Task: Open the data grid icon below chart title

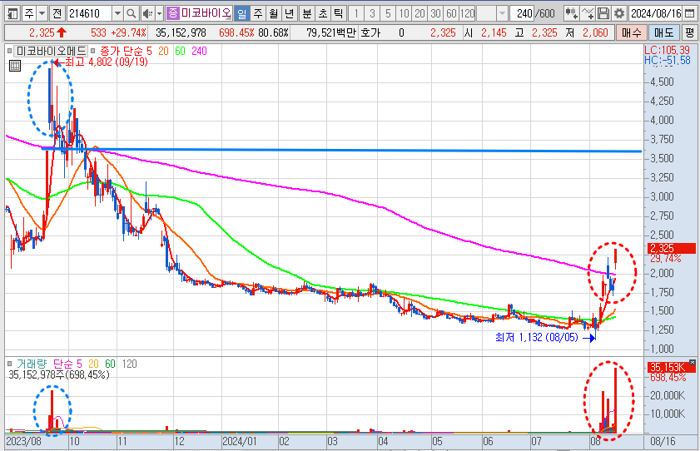Action: point(15,66)
